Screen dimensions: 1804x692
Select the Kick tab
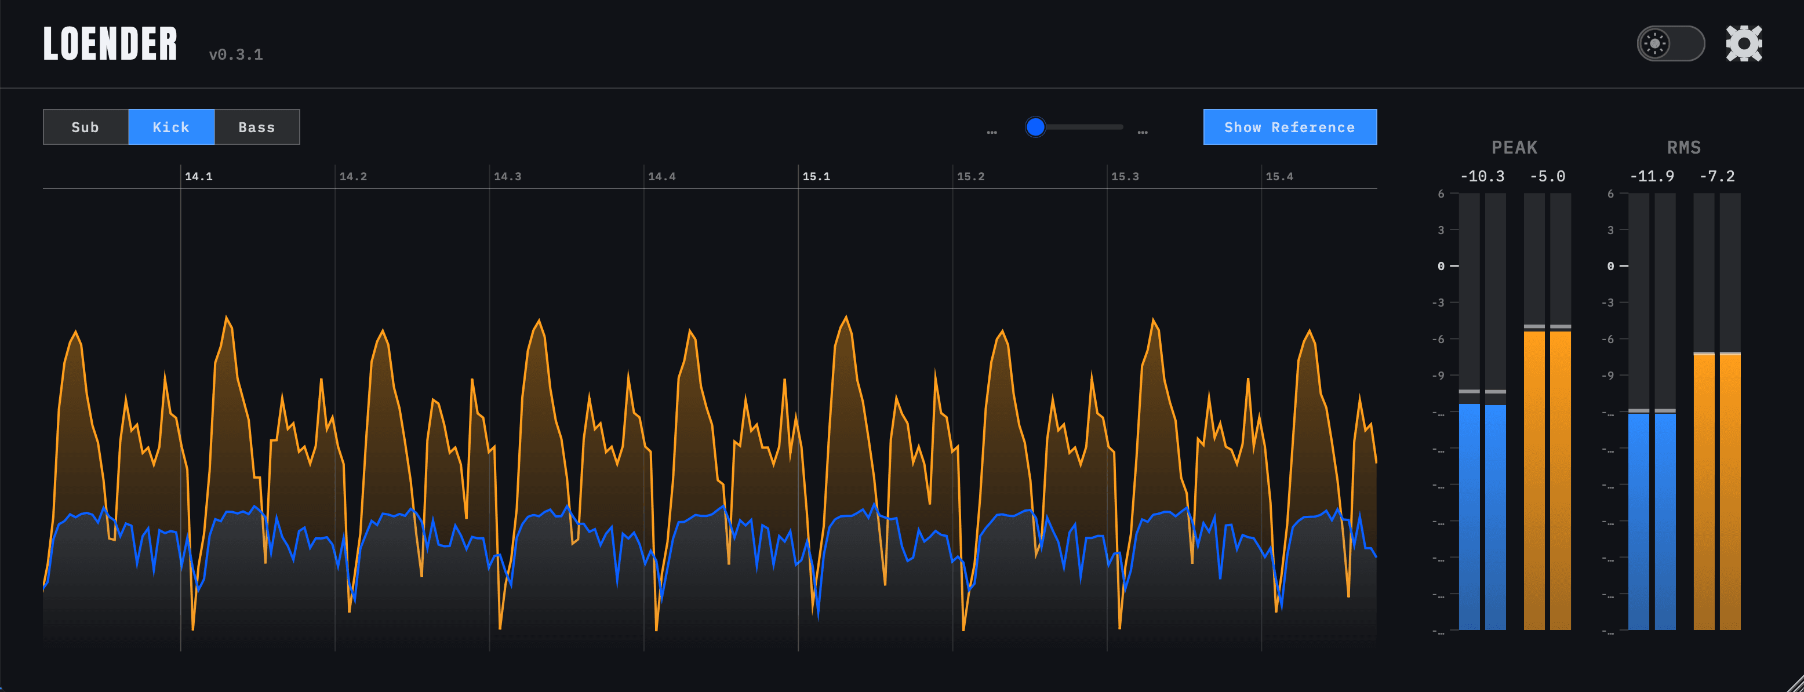171,127
